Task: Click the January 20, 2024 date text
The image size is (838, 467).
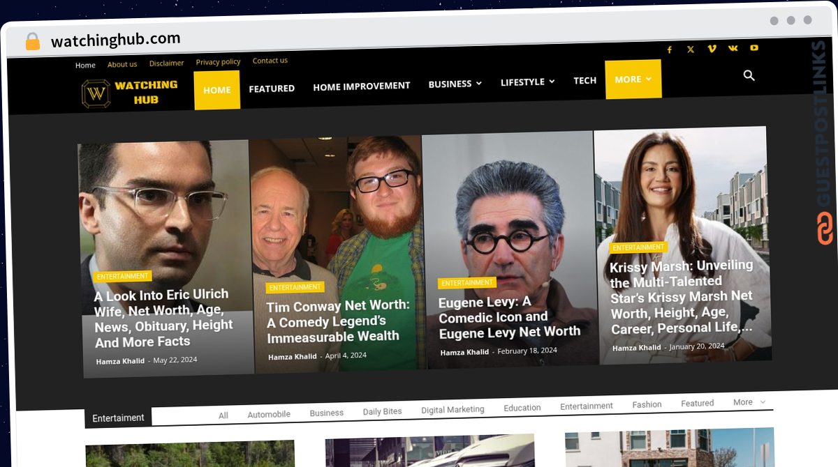Action: pyautogui.click(x=697, y=346)
